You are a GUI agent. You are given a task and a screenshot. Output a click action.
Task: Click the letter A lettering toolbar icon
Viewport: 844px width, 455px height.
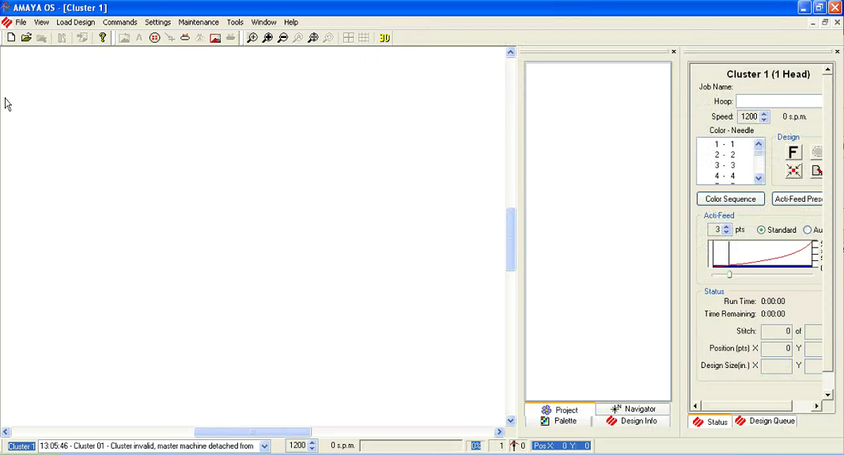139,38
